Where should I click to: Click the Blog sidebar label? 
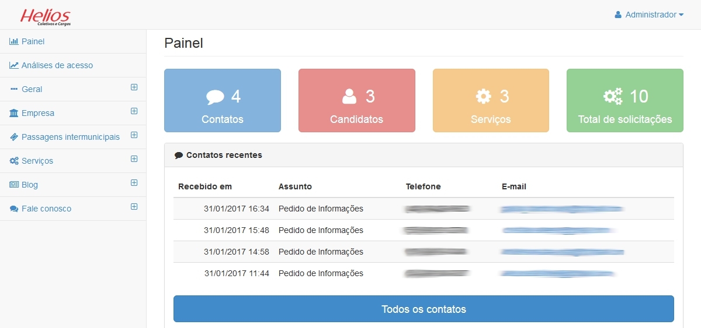30,185
